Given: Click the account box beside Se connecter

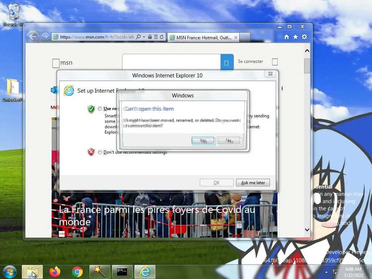Looking at the screenshot, I should tap(275, 62).
